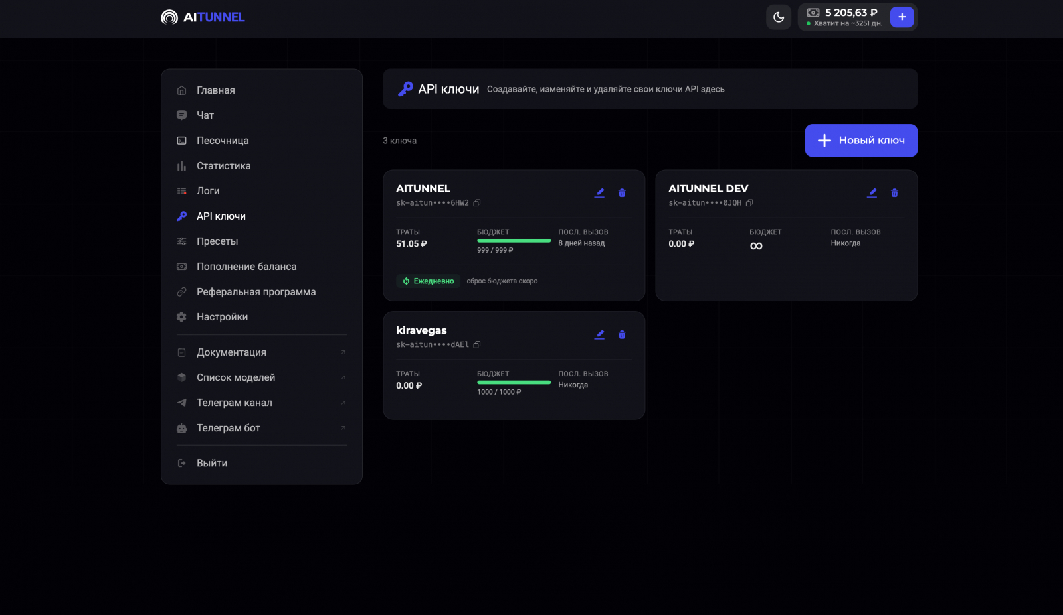The image size is (1063, 615).
Task: Click the robot icon beside Телеграм бот
Action: [x=181, y=429]
